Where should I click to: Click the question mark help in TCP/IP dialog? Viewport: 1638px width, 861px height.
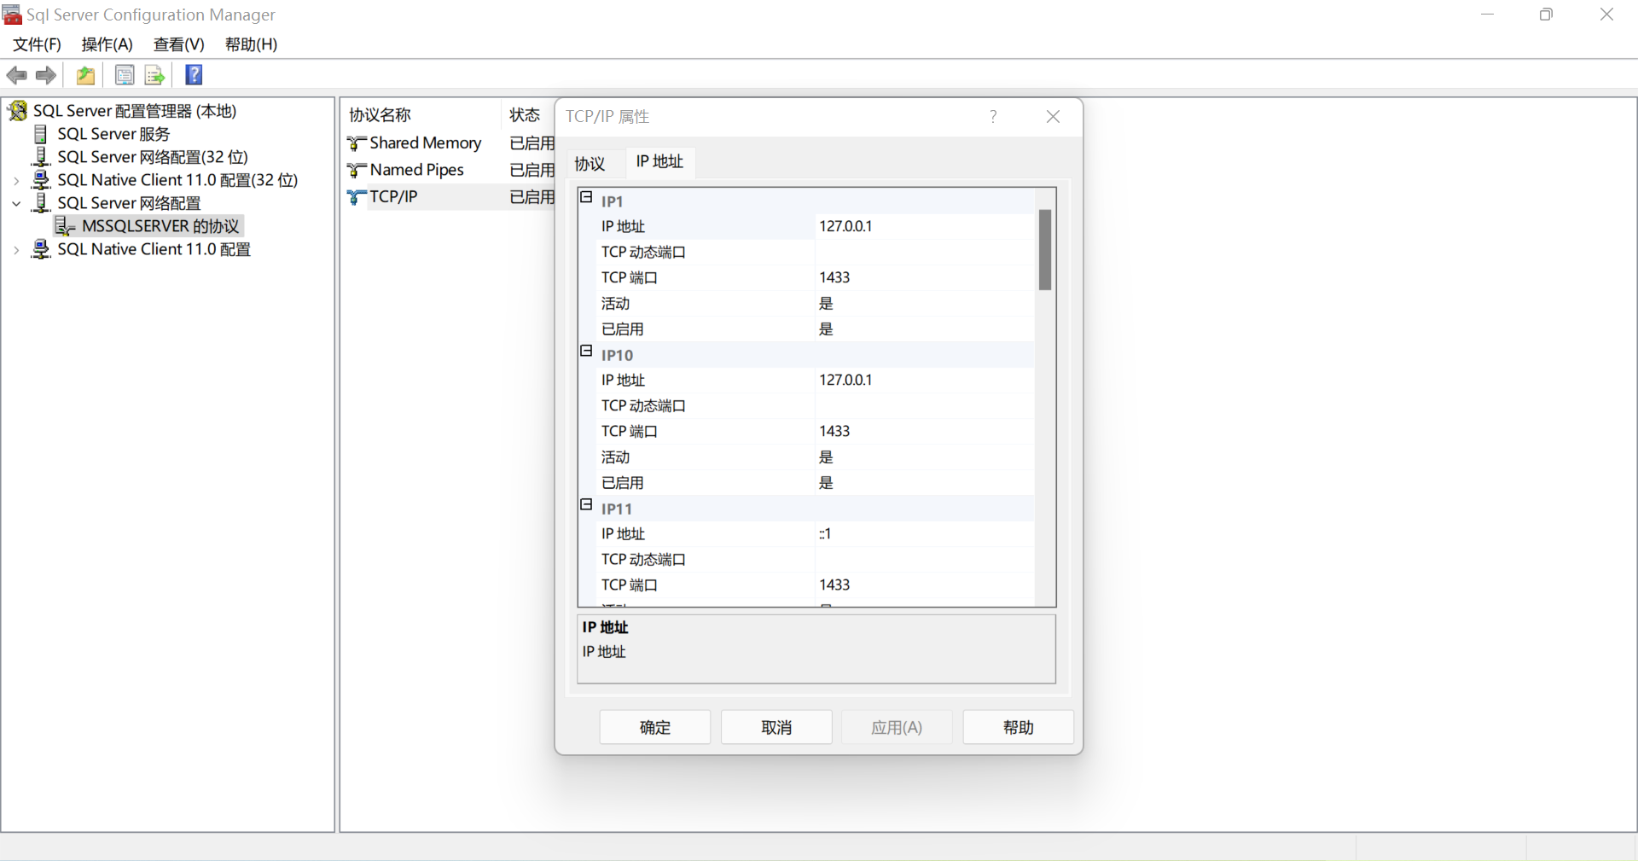click(993, 116)
